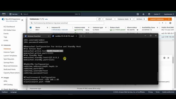View notifications bell

[x=144, y=14]
